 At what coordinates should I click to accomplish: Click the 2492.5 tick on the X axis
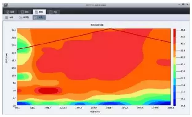(x=140, y=108)
